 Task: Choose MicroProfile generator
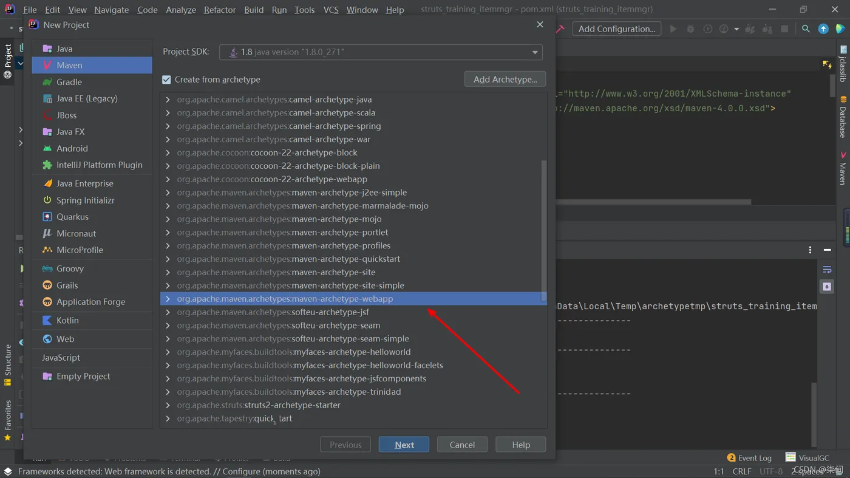click(92, 250)
